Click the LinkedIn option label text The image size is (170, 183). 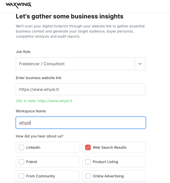[x=33, y=147]
